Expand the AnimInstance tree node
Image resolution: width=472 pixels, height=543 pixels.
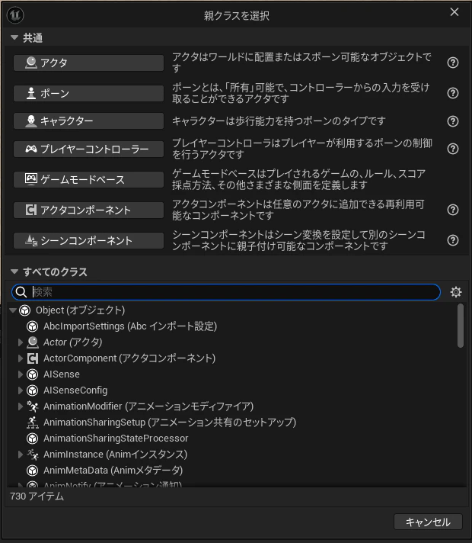21,455
